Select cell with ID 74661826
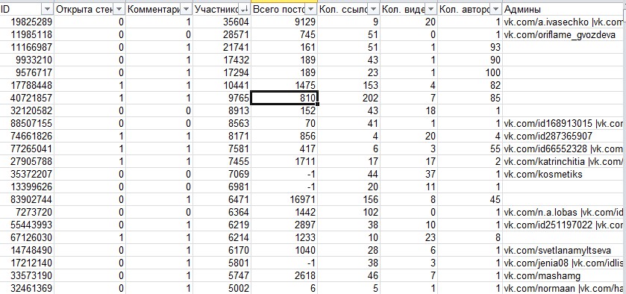Viewport: 626px width, 294px height. [x=27, y=136]
